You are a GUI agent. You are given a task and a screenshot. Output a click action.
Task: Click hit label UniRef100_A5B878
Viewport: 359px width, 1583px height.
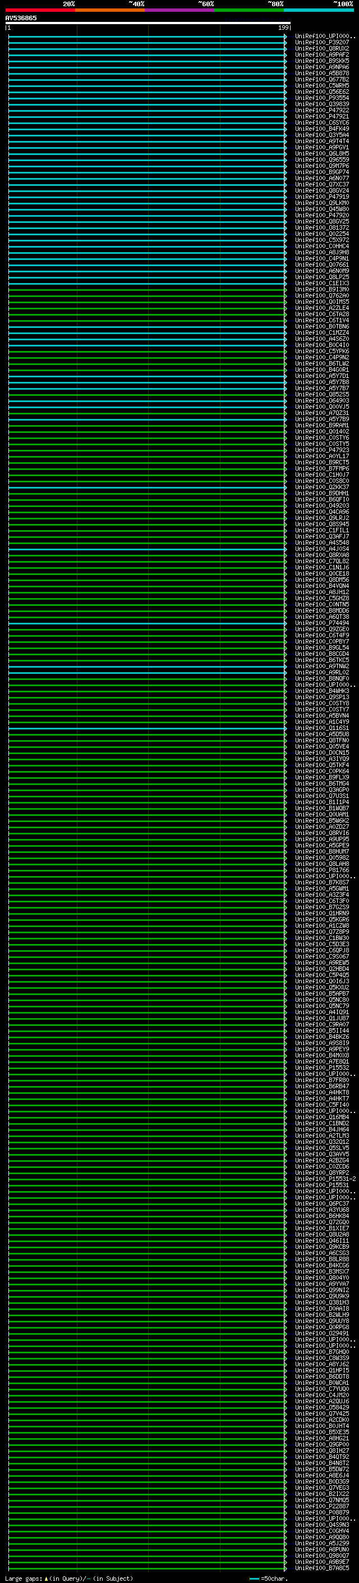point(322,73)
